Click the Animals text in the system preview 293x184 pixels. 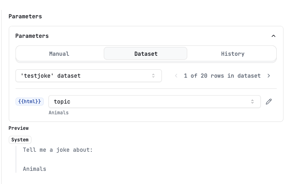(x=35, y=169)
